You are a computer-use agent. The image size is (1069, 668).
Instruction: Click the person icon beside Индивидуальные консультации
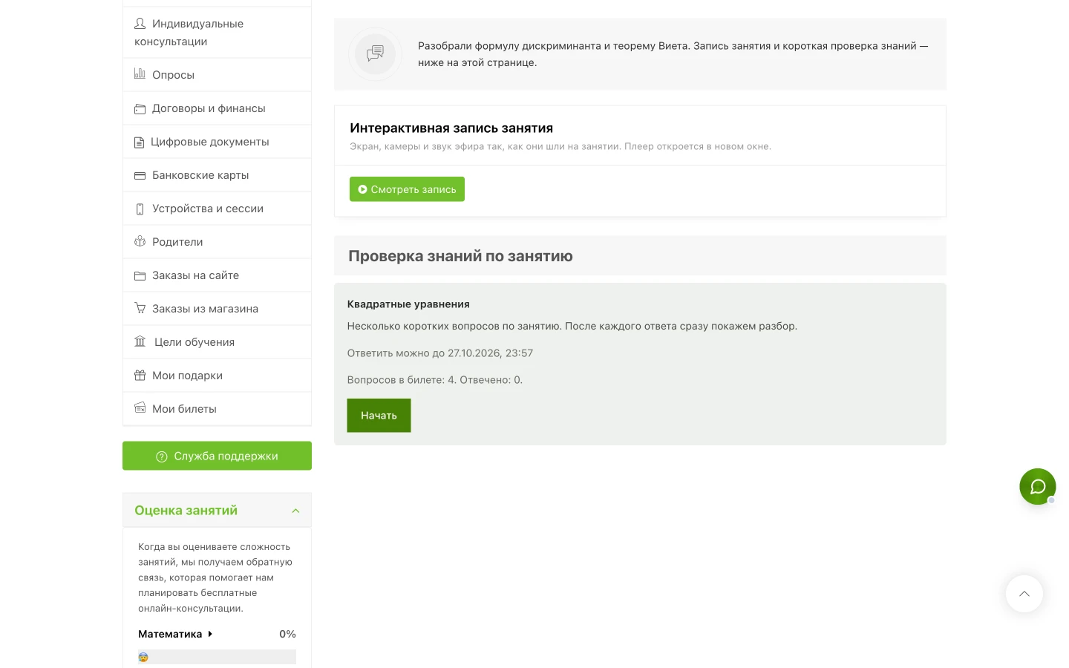140,23
